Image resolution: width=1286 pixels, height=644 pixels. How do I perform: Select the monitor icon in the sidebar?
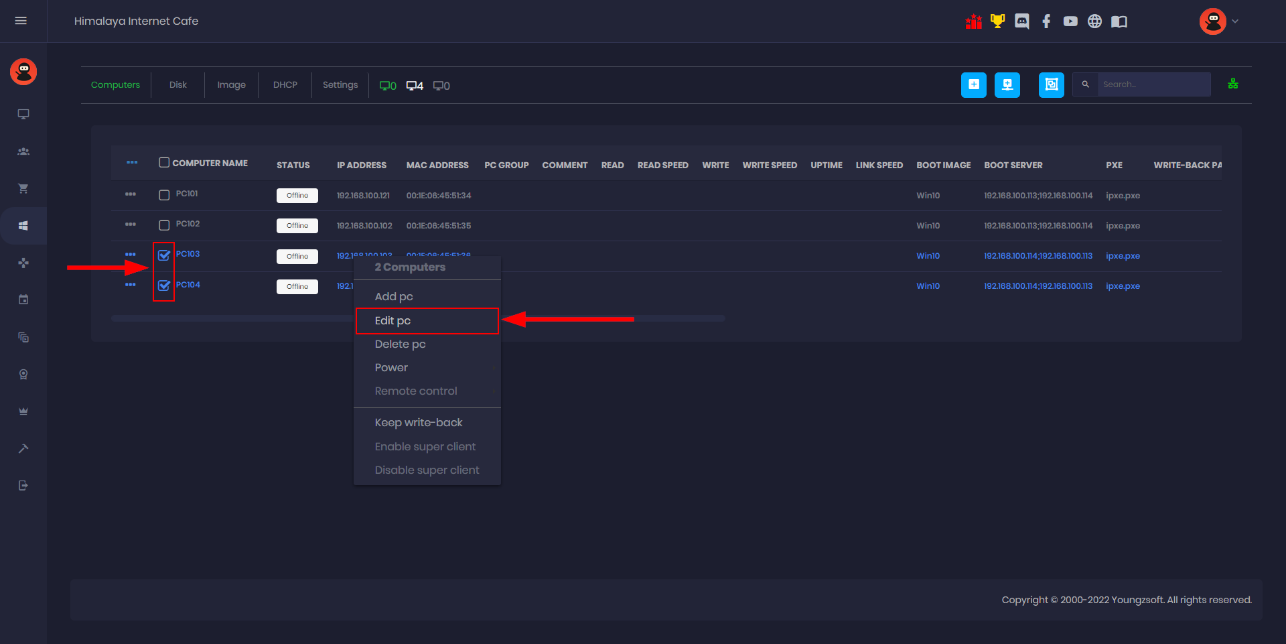coord(23,114)
